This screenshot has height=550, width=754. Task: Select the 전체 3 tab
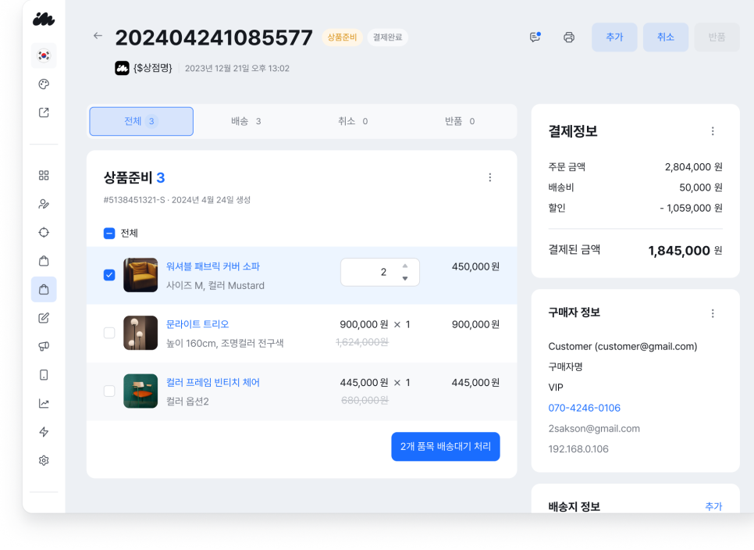coord(141,121)
